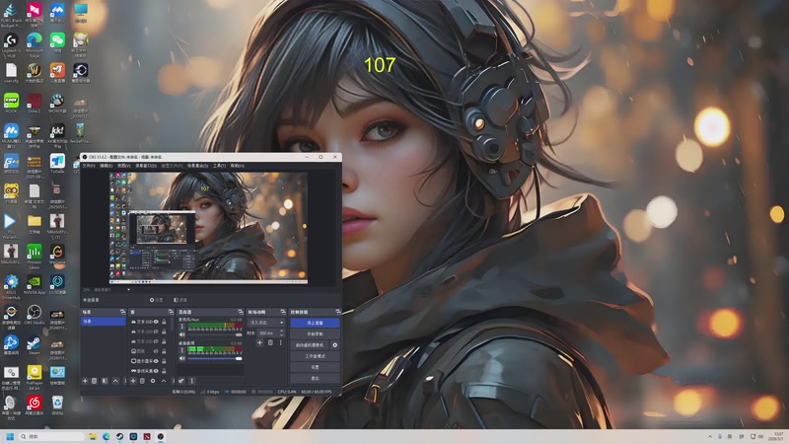The width and height of the screenshot is (789, 444).
Task: Open Dota 2 desktop shortcut icon
Action: coord(35,101)
